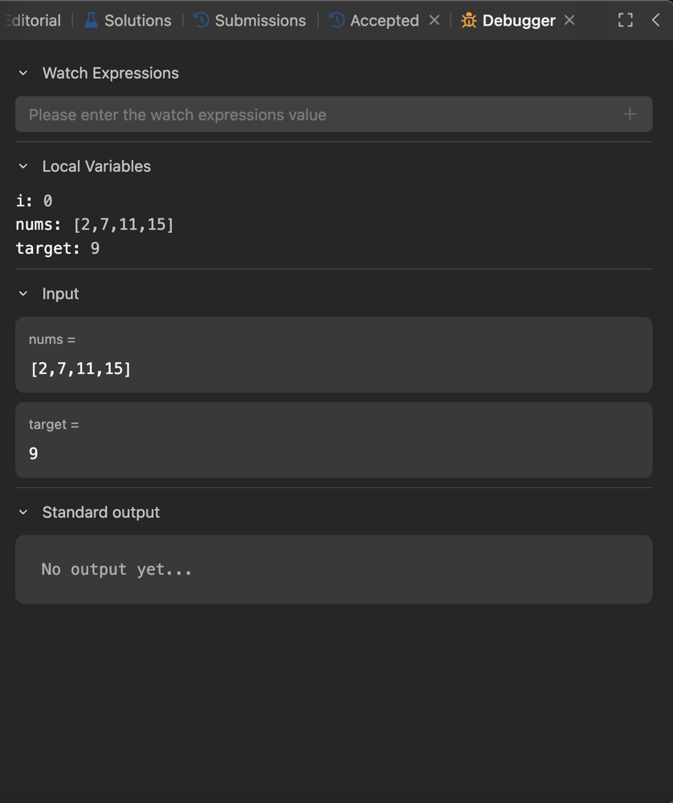The width and height of the screenshot is (673, 803).
Task: Edit the target input value box
Action: coord(333,454)
